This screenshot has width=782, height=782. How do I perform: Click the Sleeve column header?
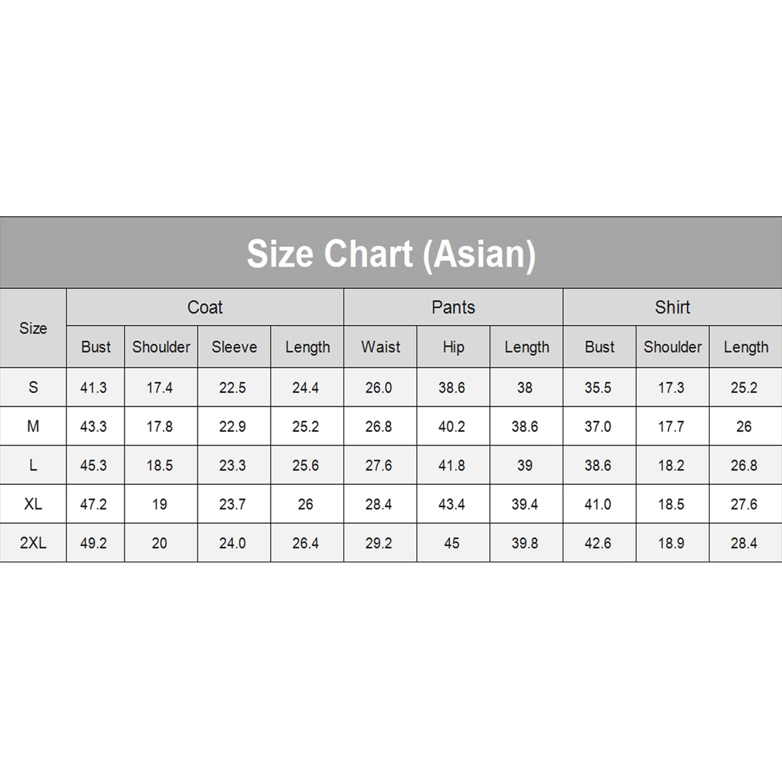click(x=234, y=347)
